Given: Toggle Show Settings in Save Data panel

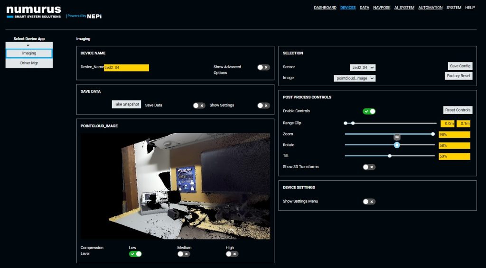Looking at the screenshot, I should [x=263, y=105].
